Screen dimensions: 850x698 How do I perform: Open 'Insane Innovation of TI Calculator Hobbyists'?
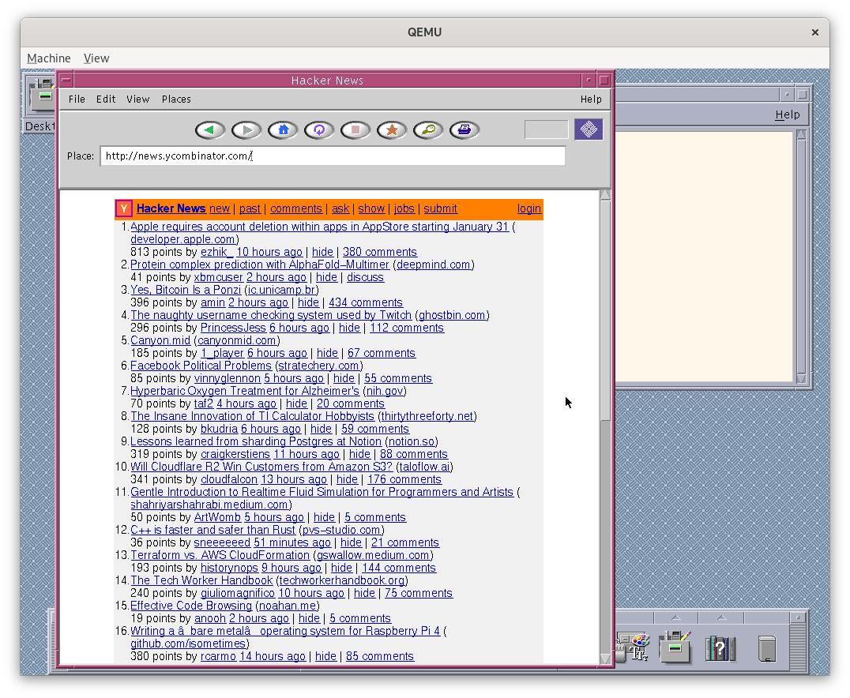(x=252, y=416)
